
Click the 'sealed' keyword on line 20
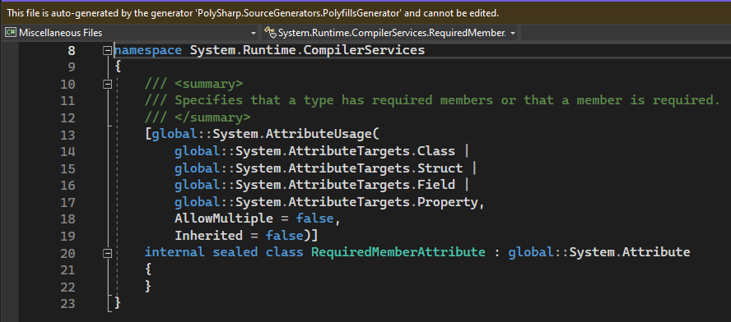235,253
